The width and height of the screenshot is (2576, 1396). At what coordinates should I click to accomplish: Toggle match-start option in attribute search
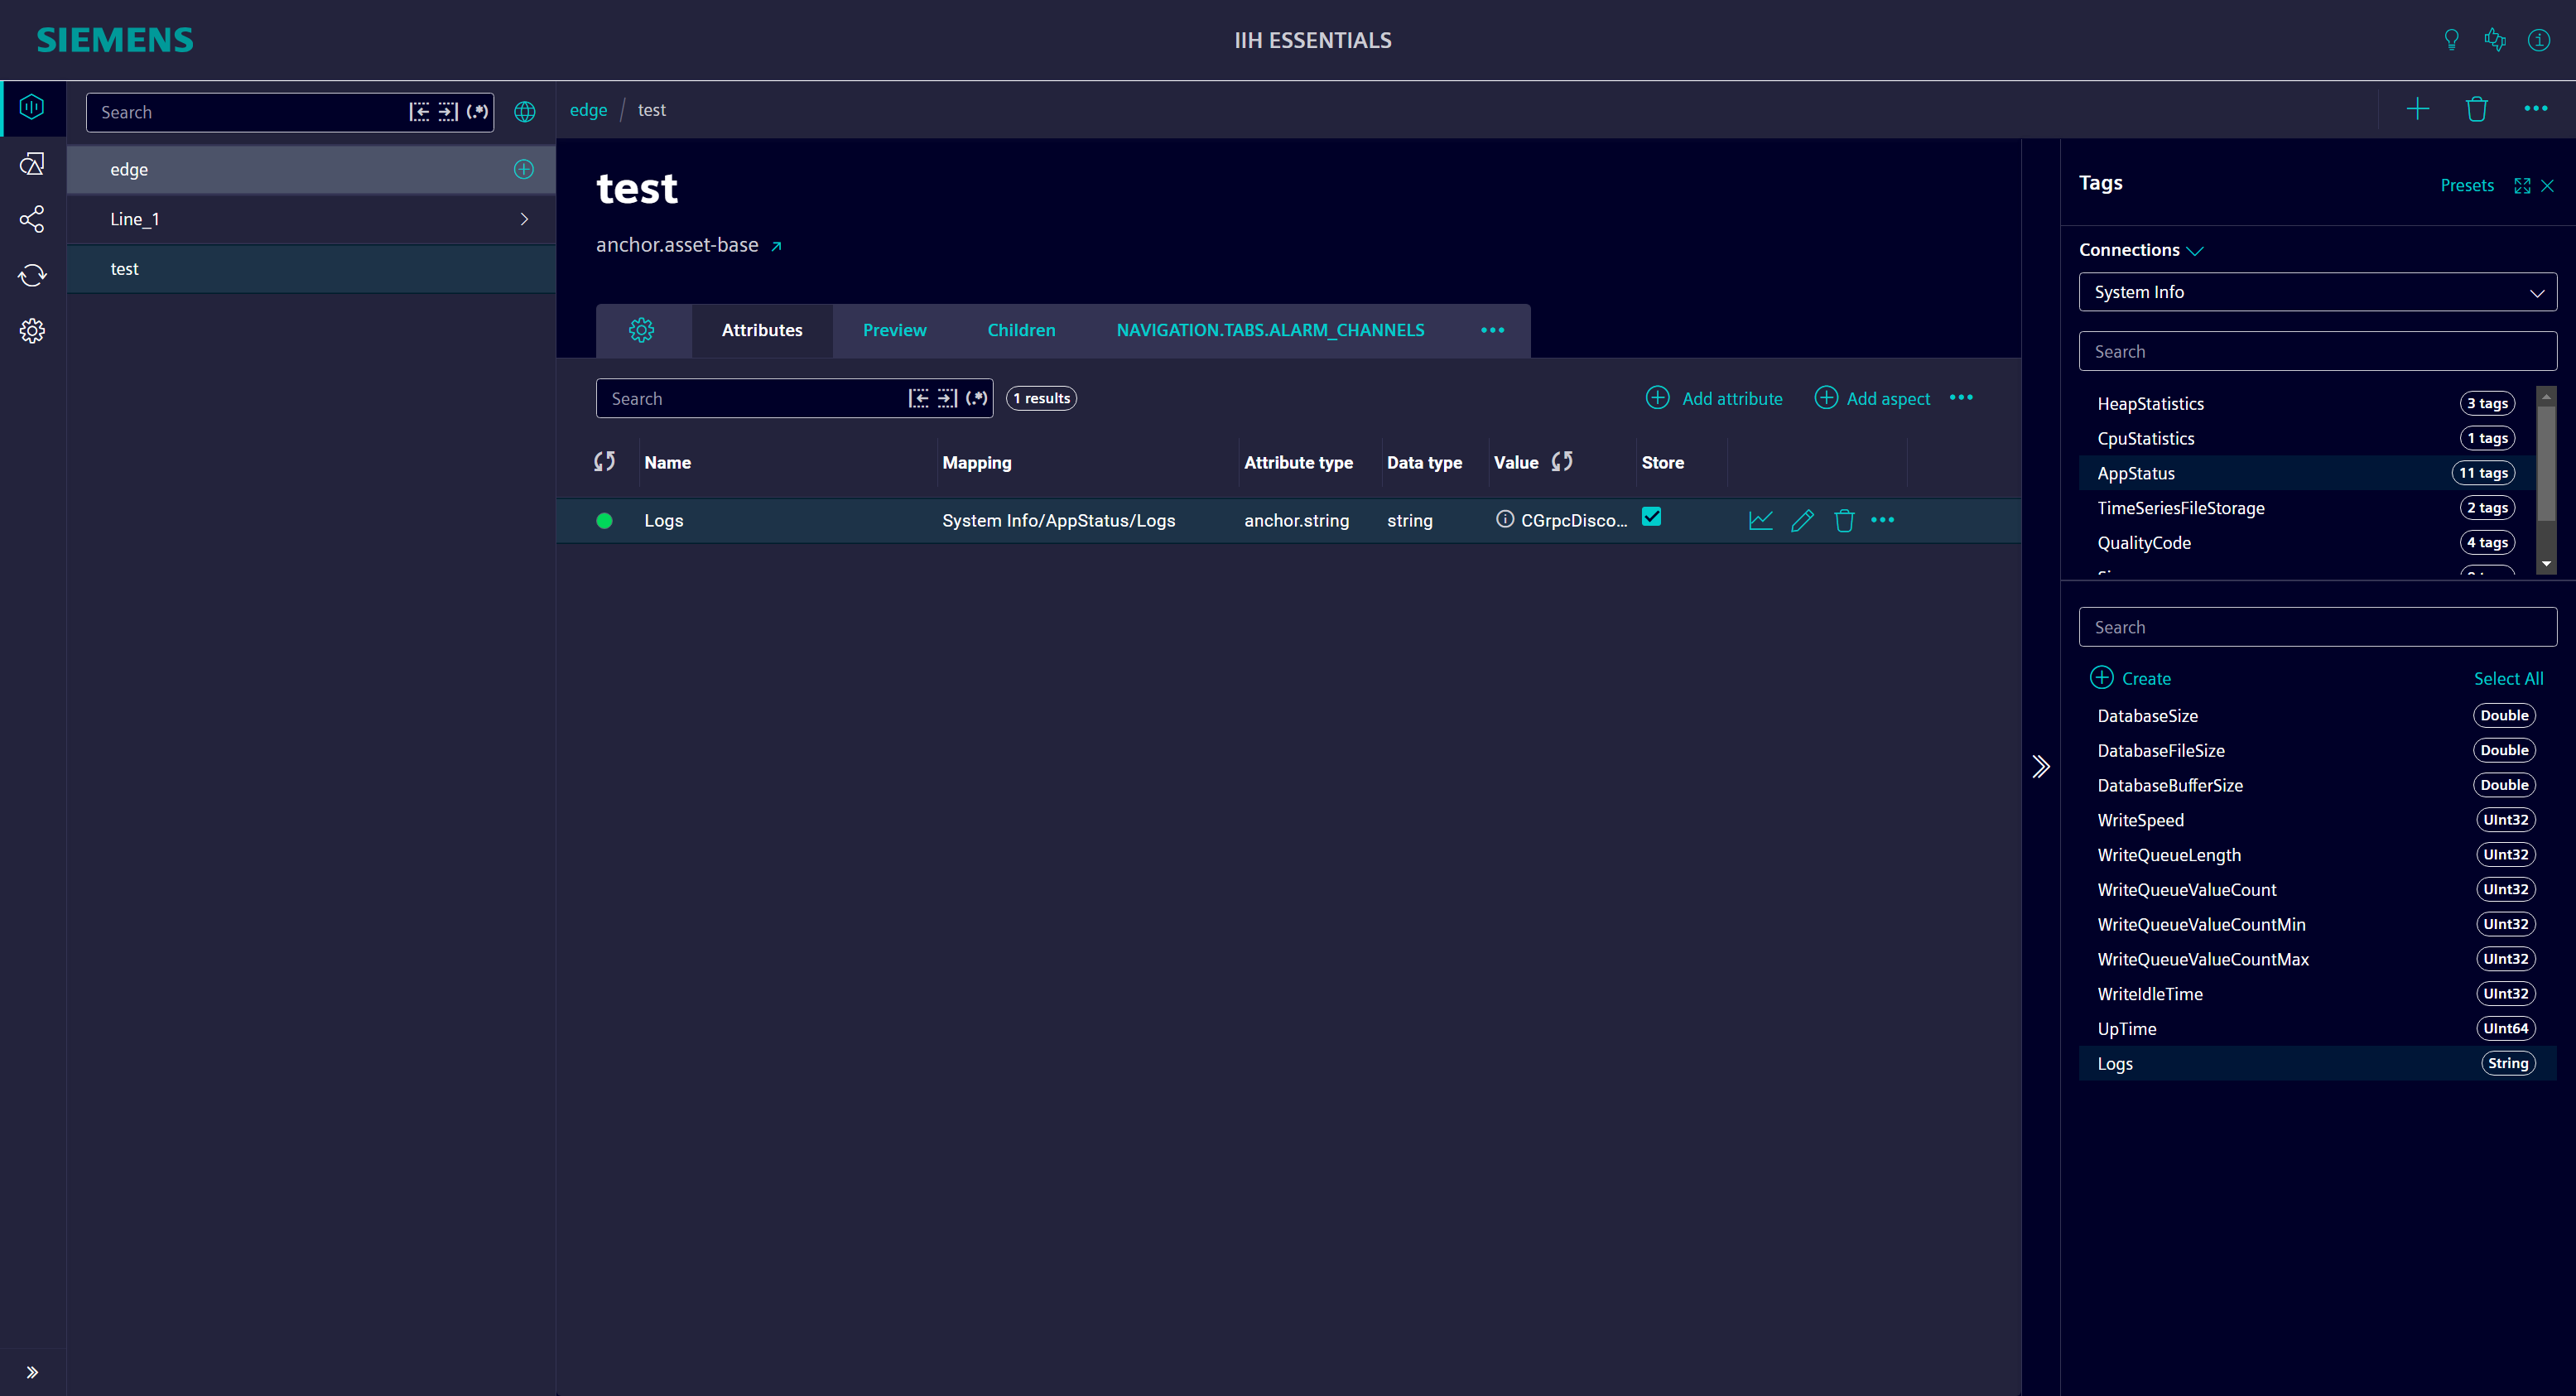918,398
